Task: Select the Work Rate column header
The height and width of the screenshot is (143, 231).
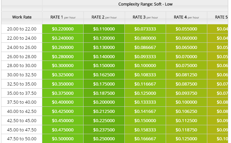Action: (22, 17)
